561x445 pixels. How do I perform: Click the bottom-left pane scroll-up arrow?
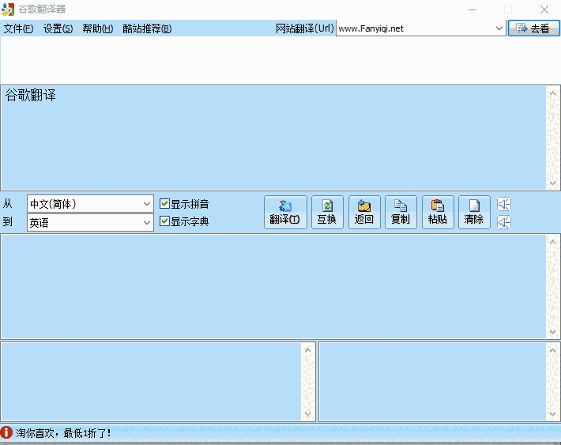pyautogui.click(x=307, y=350)
